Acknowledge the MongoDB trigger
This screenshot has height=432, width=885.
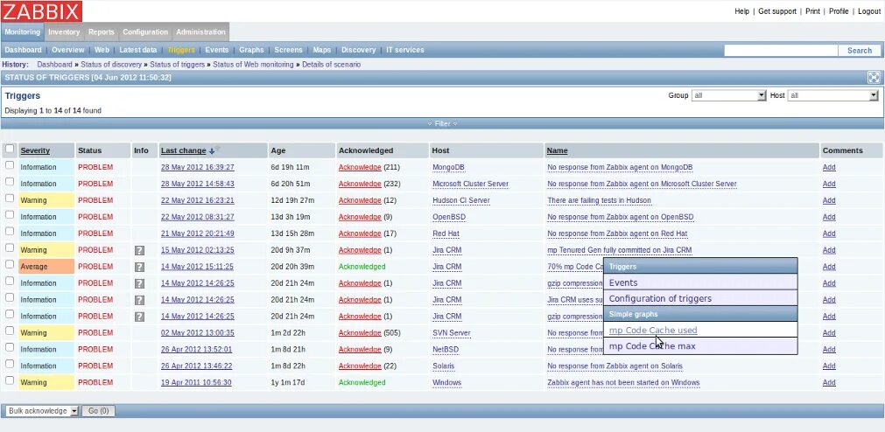tap(360, 168)
